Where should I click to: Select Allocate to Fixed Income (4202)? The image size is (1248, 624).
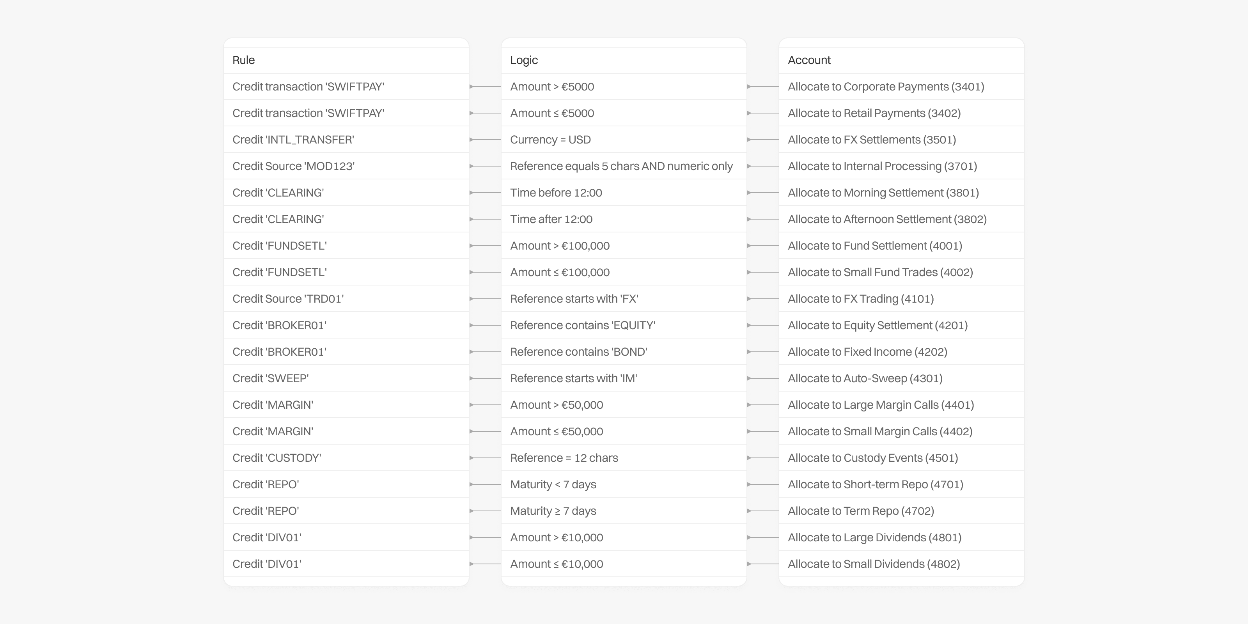click(x=867, y=352)
